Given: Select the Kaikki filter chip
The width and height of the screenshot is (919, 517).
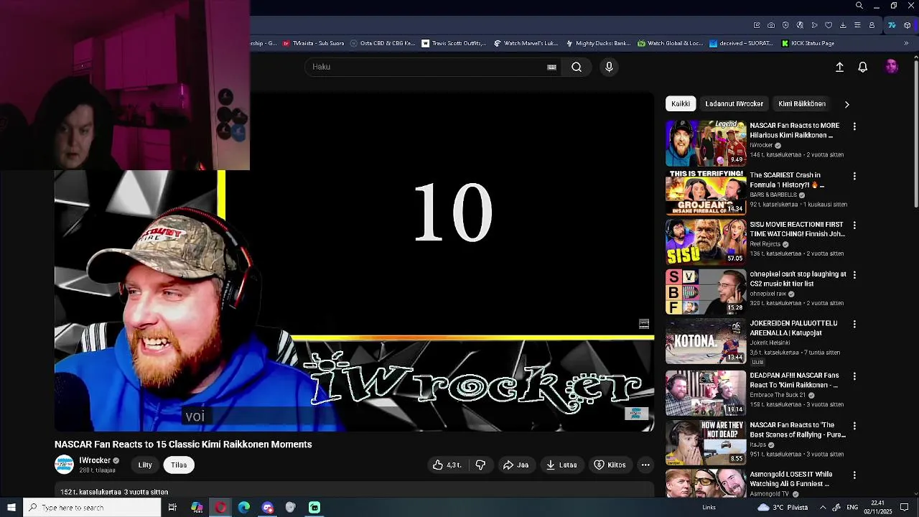Looking at the screenshot, I should pyautogui.click(x=681, y=103).
